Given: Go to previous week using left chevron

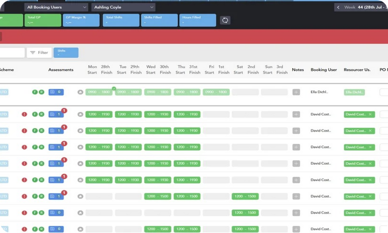Looking at the screenshot, I should 338,7.
